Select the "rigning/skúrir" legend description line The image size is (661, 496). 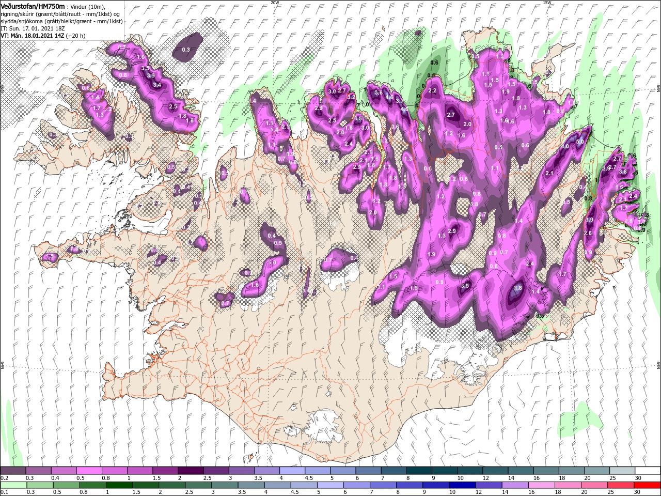point(61,13)
